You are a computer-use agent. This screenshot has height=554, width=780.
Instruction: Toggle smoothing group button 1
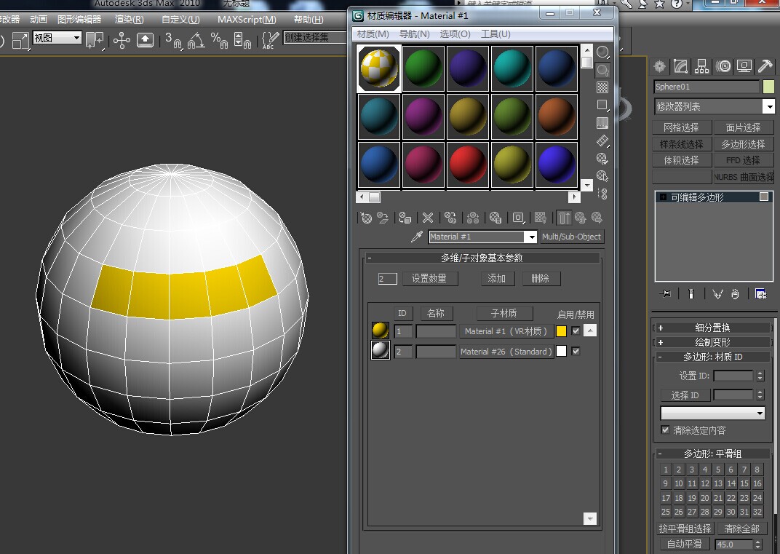(665, 470)
